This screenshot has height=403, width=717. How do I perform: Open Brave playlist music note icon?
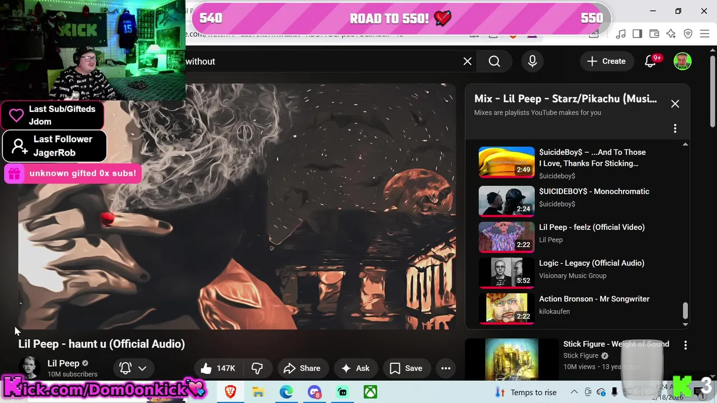click(620, 34)
